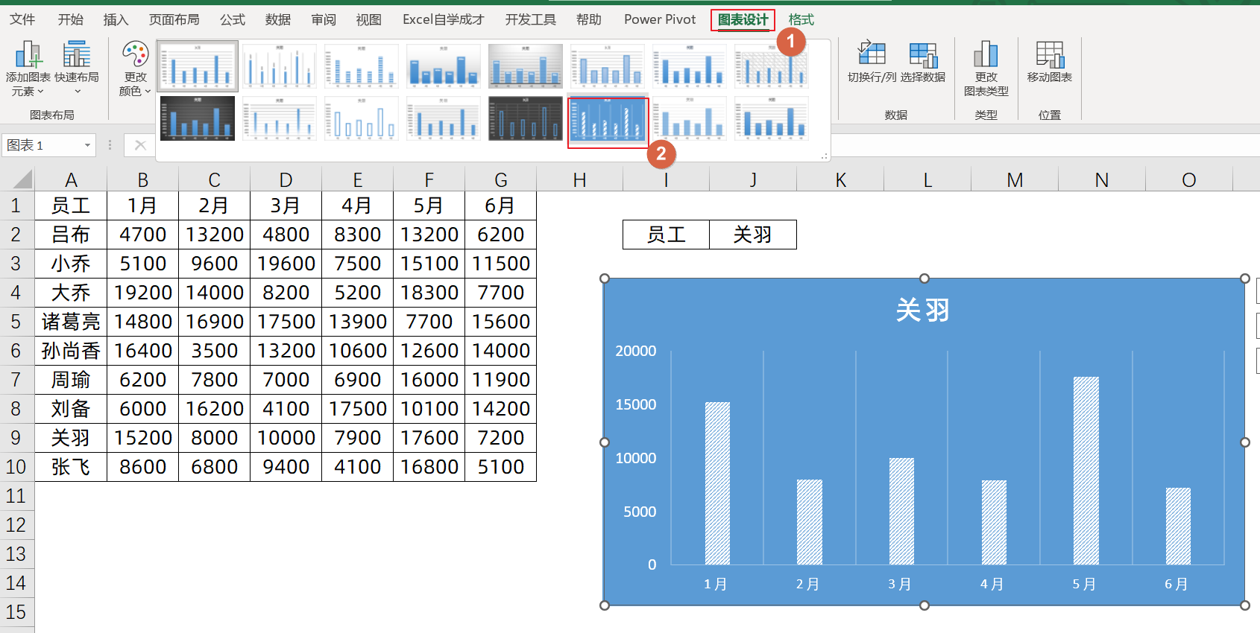
Task: Open the 页面布局 tab
Action: [174, 19]
